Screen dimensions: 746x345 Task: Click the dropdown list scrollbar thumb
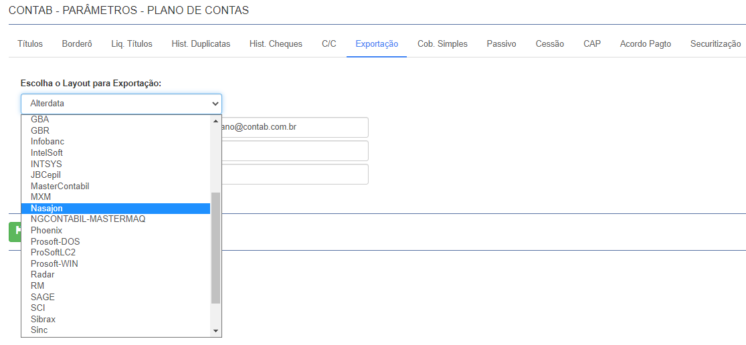coord(215,247)
